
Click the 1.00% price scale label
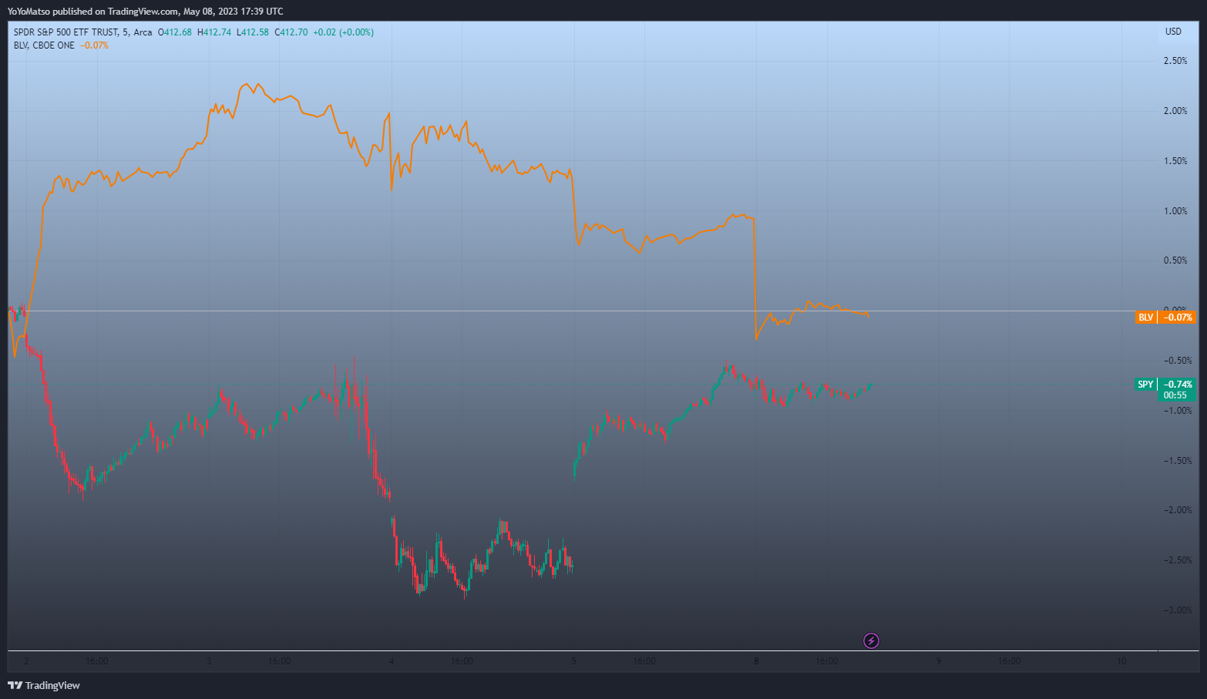(x=1175, y=211)
